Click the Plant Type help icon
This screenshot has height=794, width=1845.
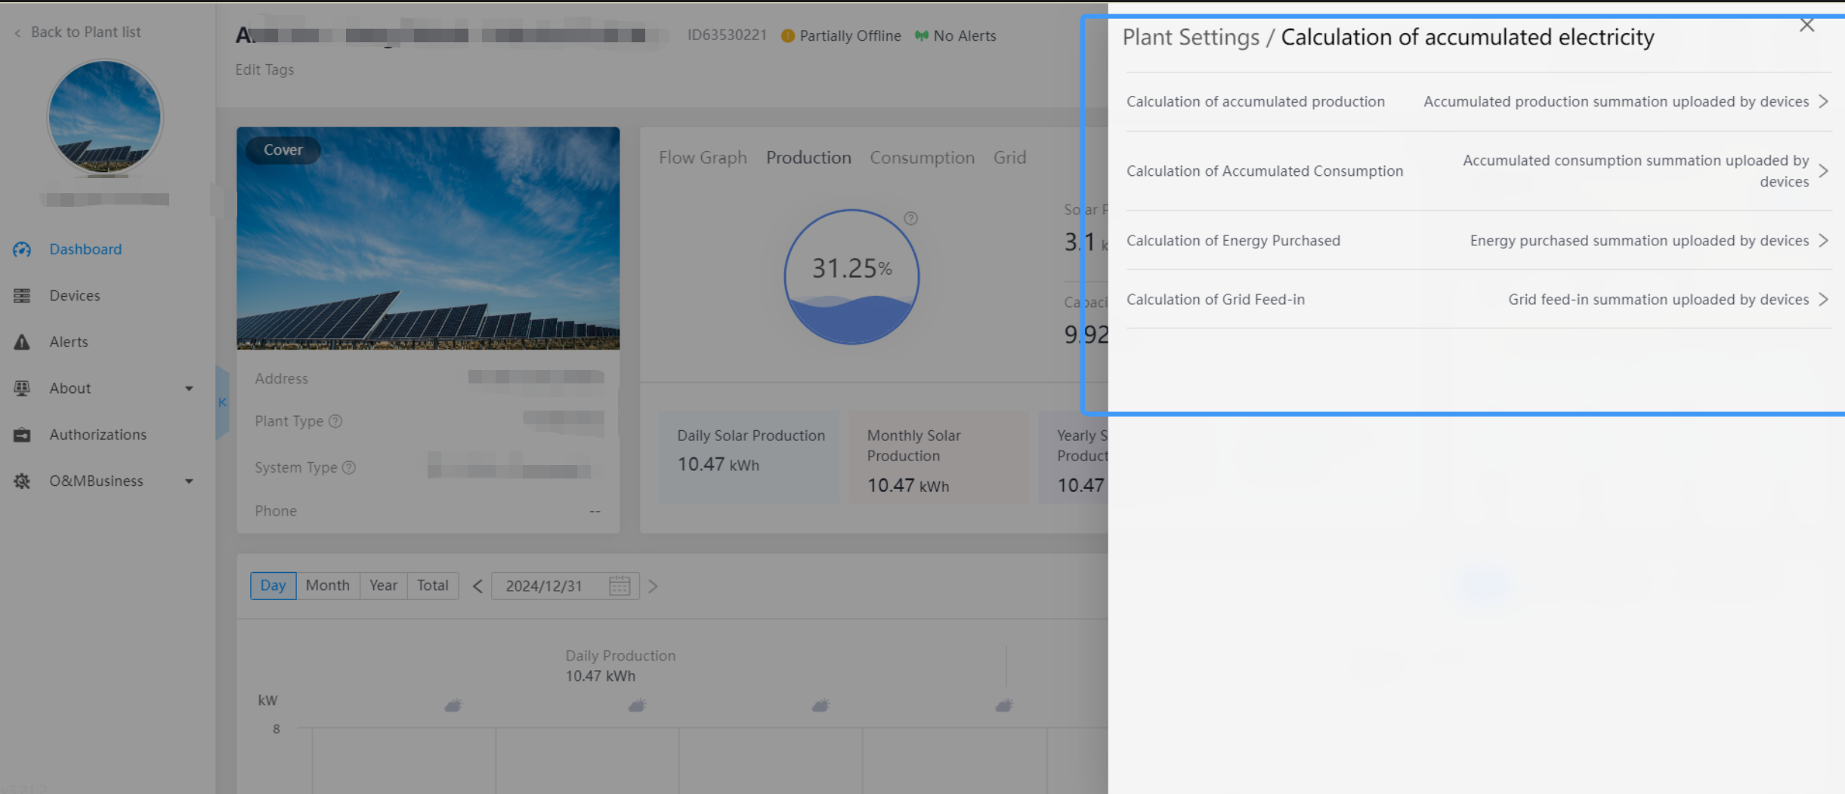(x=335, y=422)
